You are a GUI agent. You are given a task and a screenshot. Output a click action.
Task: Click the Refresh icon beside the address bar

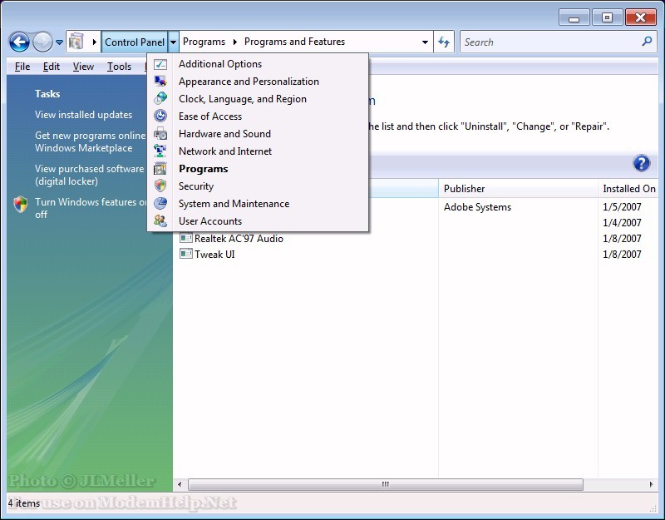coord(444,42)
